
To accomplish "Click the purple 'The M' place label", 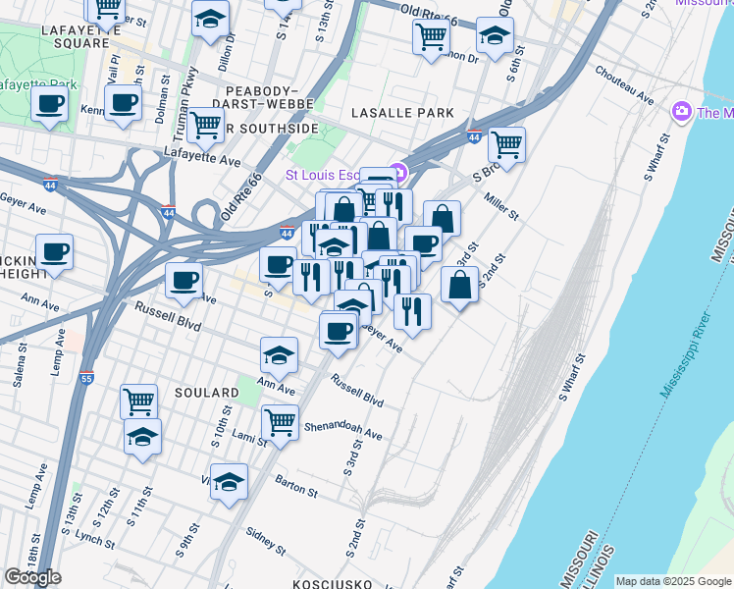I will click(x=714, y=113).
